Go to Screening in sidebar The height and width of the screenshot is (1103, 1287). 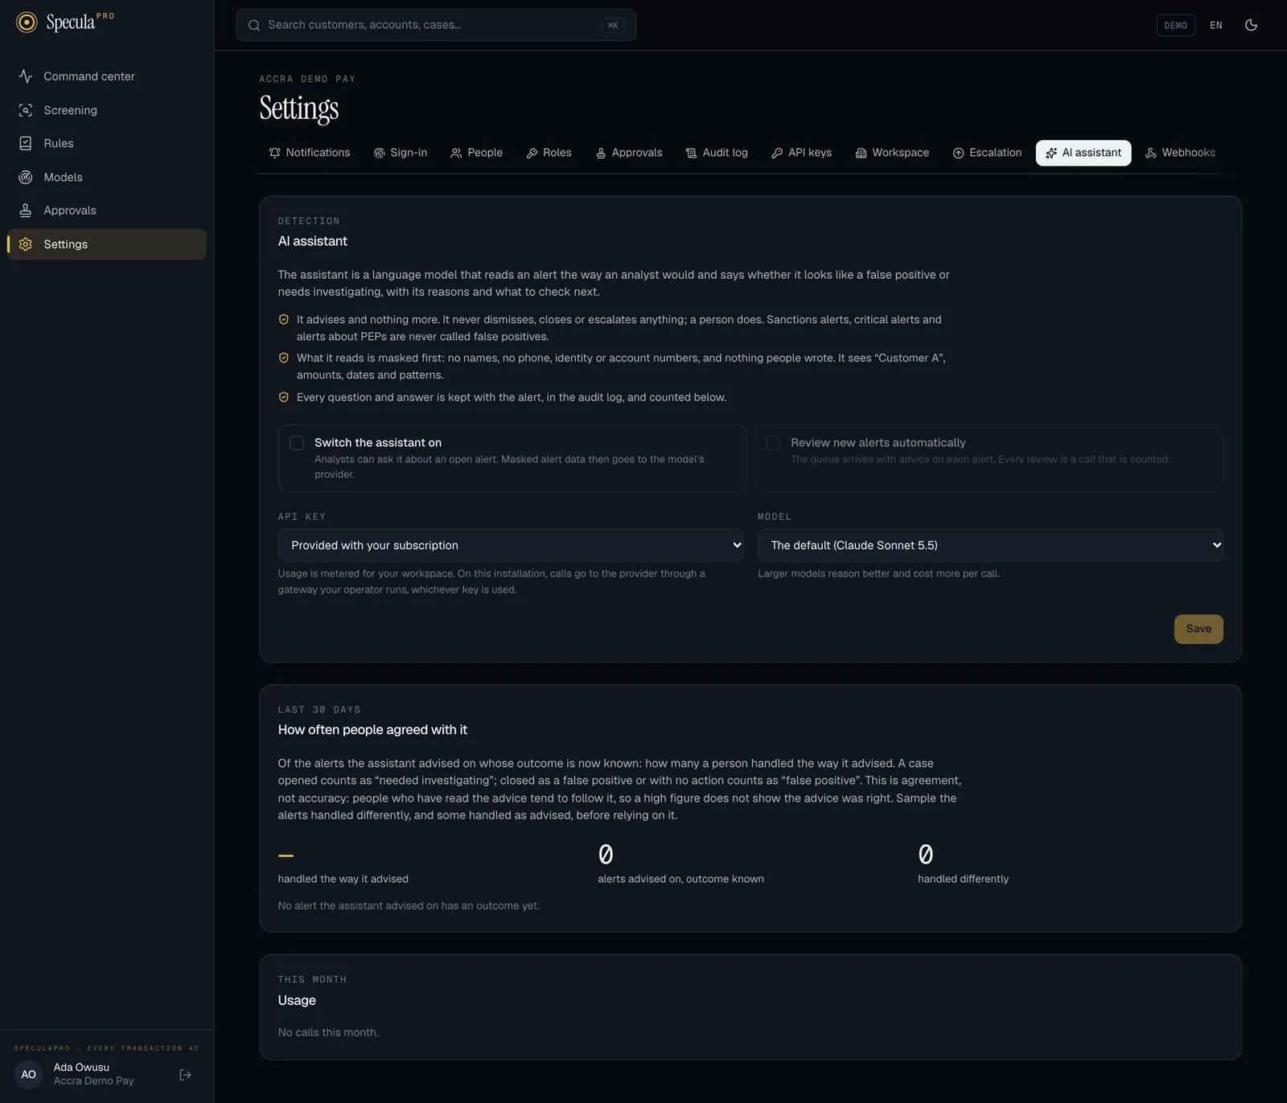[107, 110]
